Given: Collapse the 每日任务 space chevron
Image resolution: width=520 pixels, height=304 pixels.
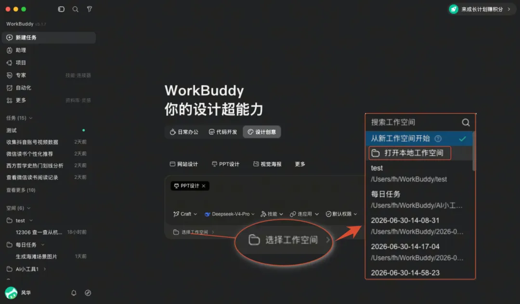Looking at the screenshot, I should pos(43,245).
